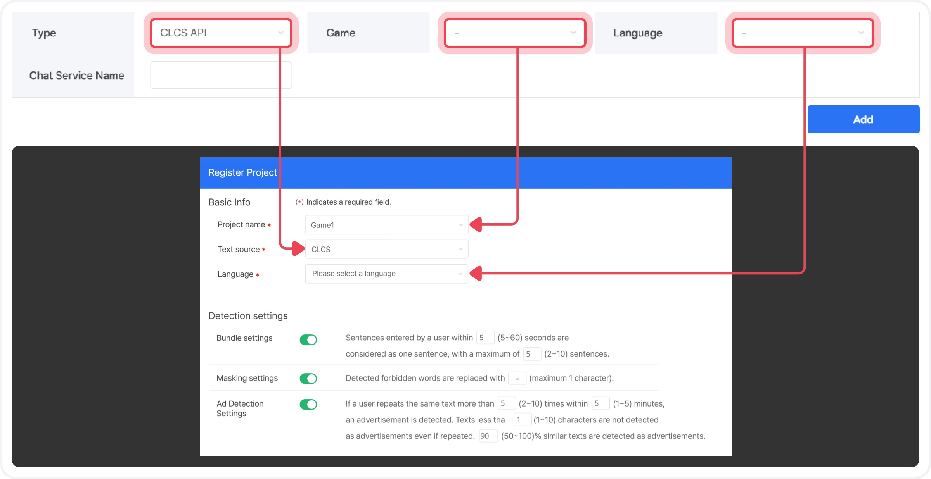Image resolution: width=931 pixels, height=479 pixels.
Task: Click the masking replacement character field
Action: [x=517, y=378]
